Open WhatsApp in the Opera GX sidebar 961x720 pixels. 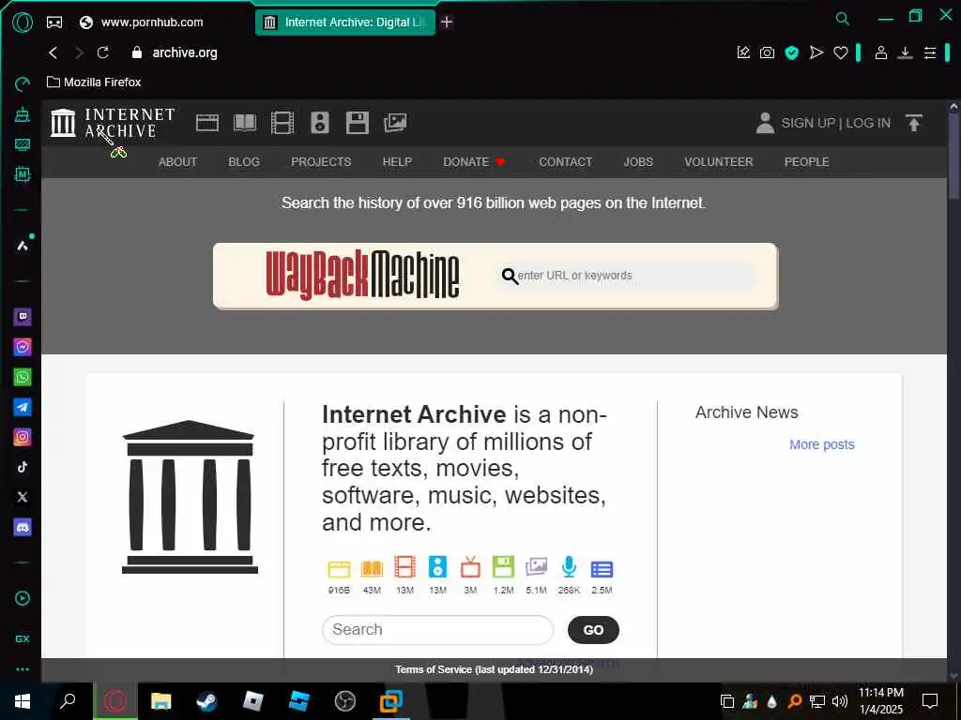(23, 377)
